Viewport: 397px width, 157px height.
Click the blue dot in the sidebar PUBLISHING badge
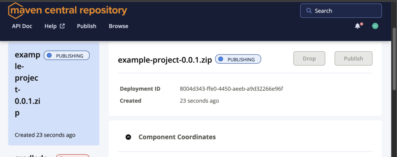(49, 56)
